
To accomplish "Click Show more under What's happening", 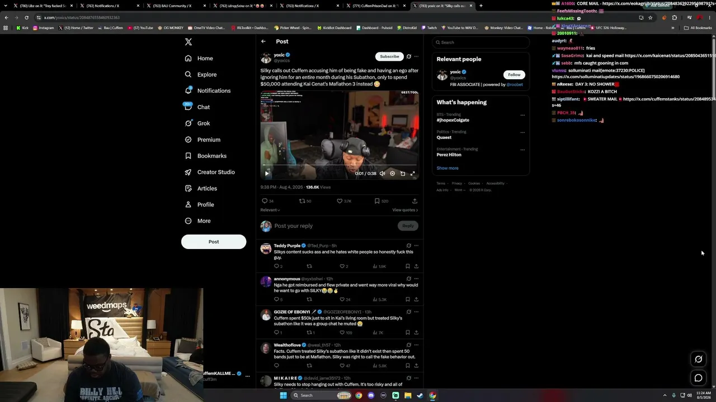I will 447,168.
